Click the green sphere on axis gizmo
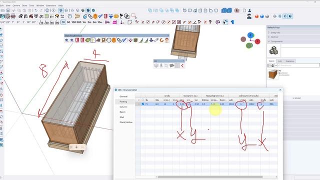The height and width of the screenshot is (180, 320). tap(249, 45)
